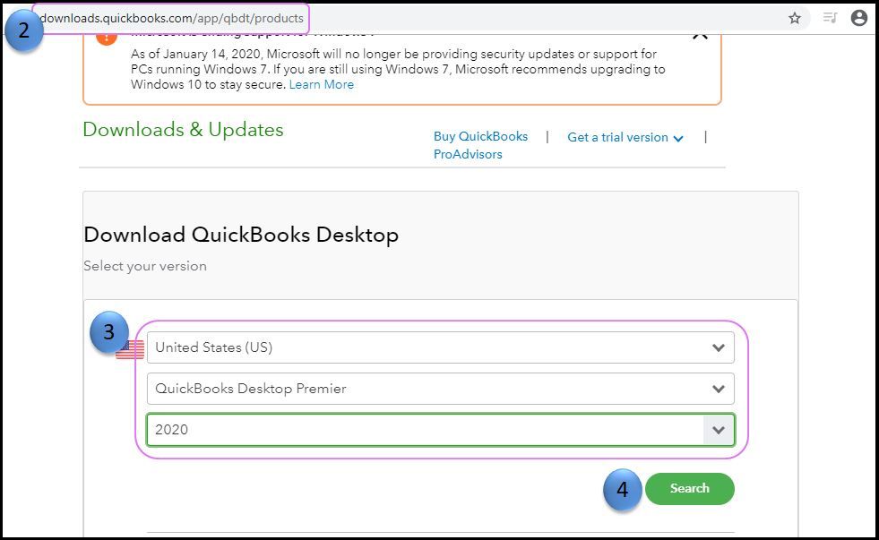This screenshot has width=879, height=540.
Task: Open the QuickBooks Desktop Premier product dropdown
Action: 440,389
